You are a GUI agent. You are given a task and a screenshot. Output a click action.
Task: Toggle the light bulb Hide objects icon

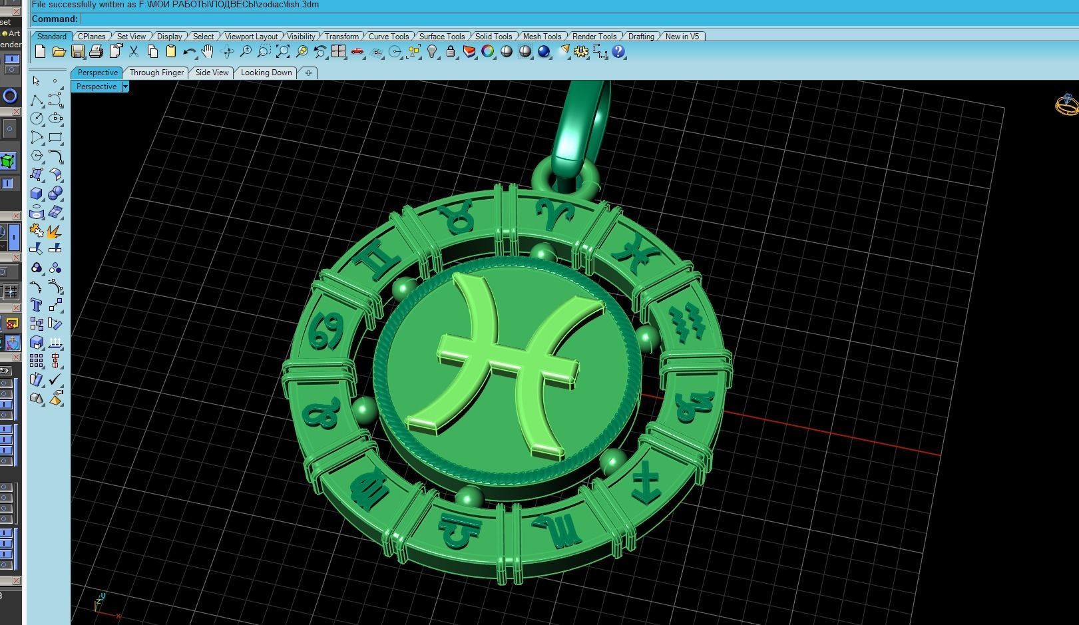click(432, 52)
